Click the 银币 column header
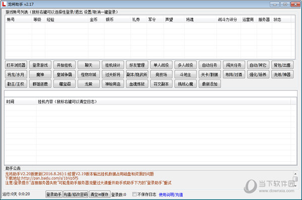Screen dimensions: 302x200 click(x=117, y=20)
